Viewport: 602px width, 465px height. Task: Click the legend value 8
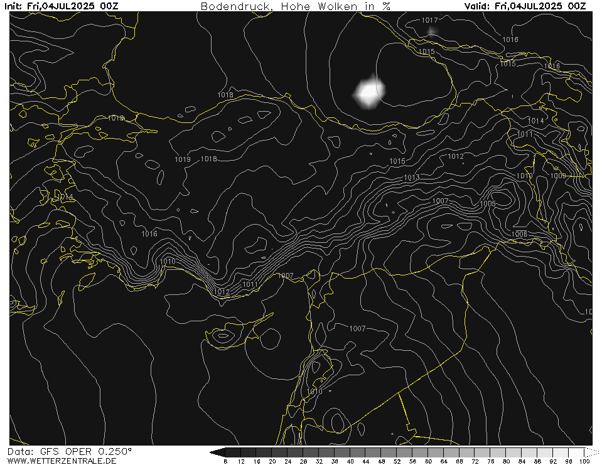coord(225,461)
